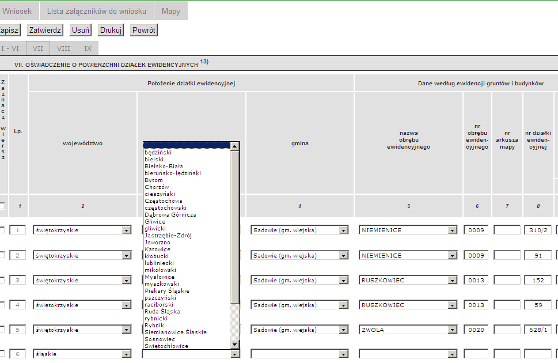This screenshot has height=363, width=558.
Task: Click the powiat list scroll-up arrow
Action: [234, 146]
